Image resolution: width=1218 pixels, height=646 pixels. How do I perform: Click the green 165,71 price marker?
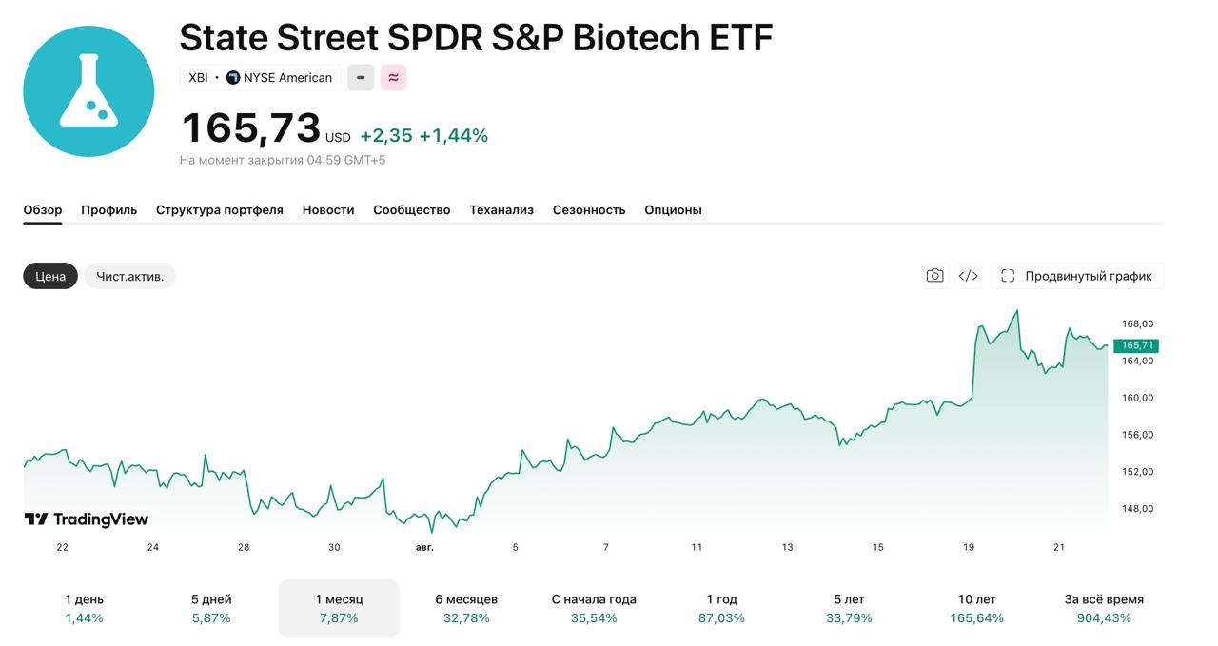[x=1136, y=345]
